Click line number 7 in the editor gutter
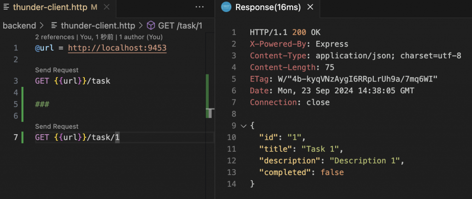Screen dimensions: 472x199 [16, 137]
